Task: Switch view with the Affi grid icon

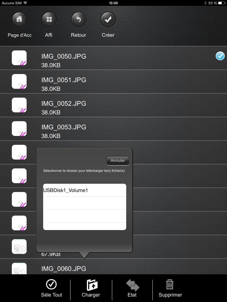Action: tap(49, 20)
